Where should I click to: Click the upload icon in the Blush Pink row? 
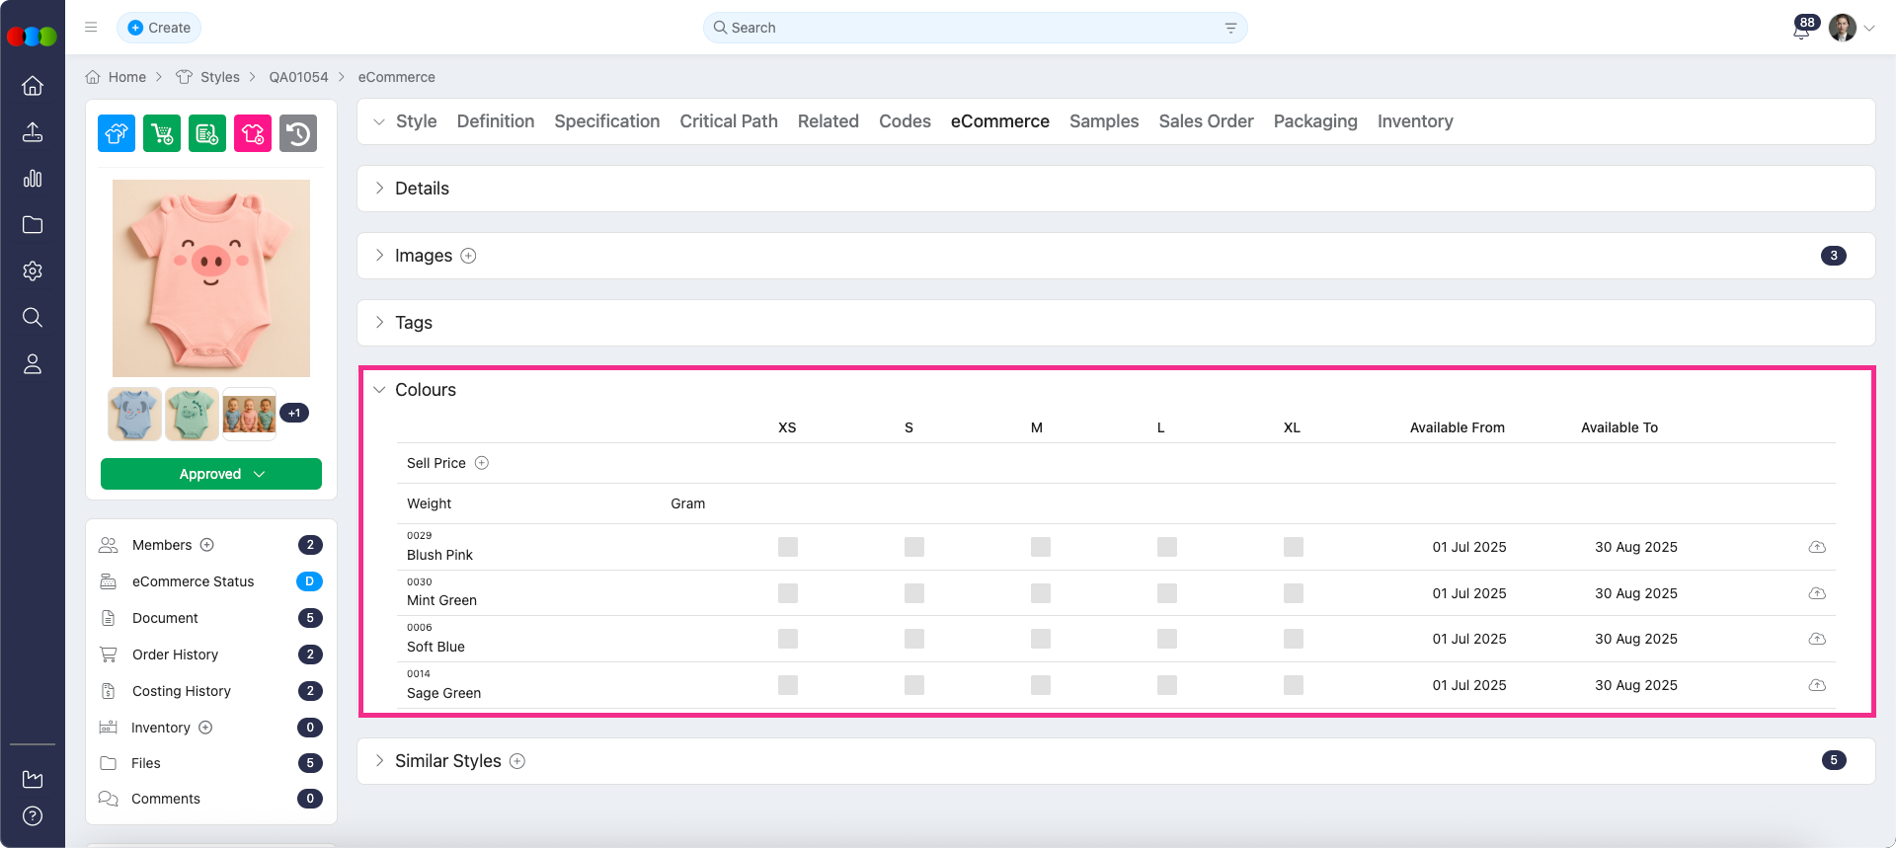tap(1817, 547)
